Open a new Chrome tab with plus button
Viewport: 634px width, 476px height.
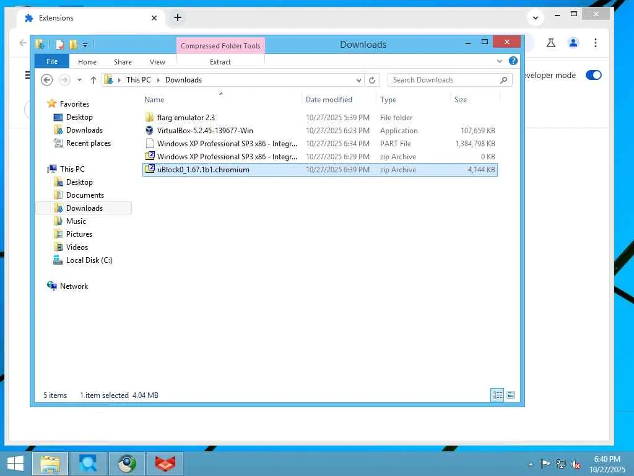click(178, 17)
